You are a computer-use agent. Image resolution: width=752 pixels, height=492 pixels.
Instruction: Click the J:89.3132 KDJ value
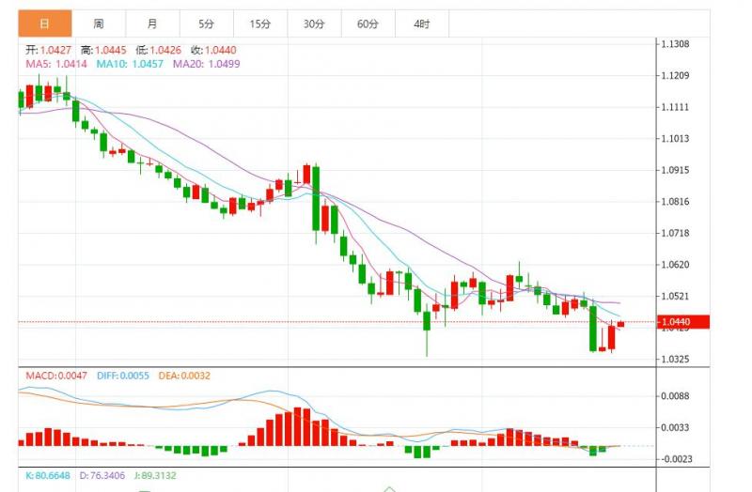click(155, 476)
